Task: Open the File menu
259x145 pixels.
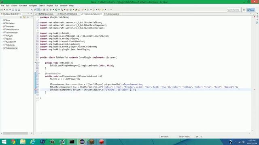Action: tap(2, 6)
